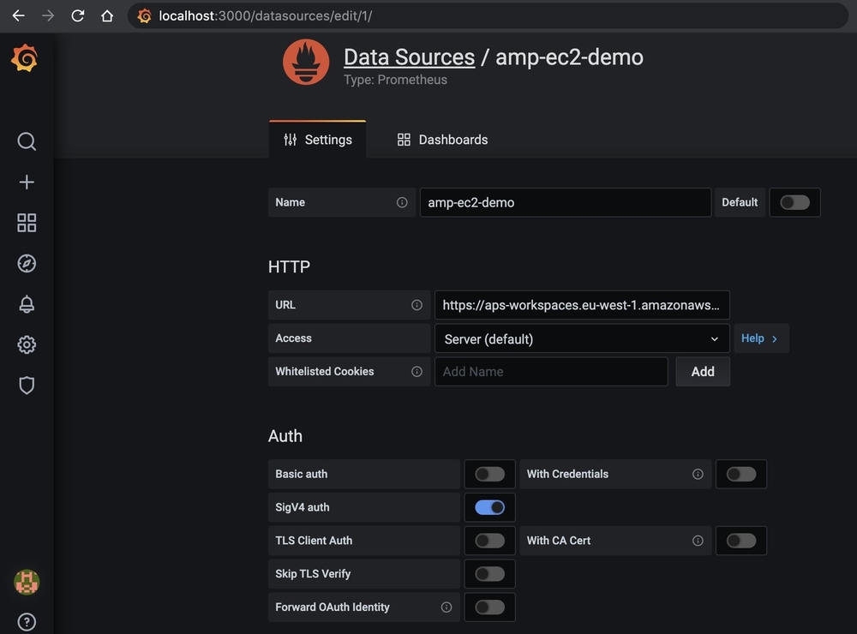
Task: Open the Help question mark icon
Action: coord(27,622)
